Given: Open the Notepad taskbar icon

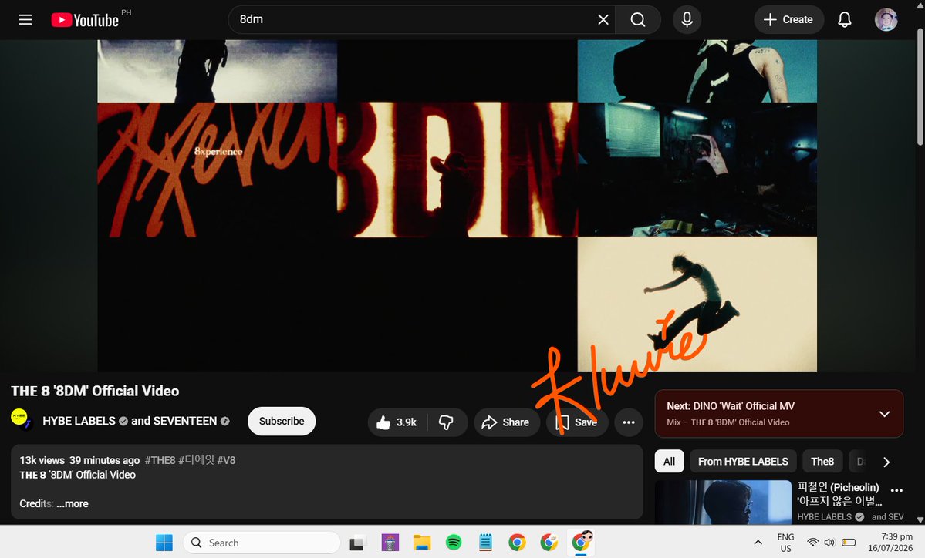Looking at the screenshot, I should click(x=485, y=543).
